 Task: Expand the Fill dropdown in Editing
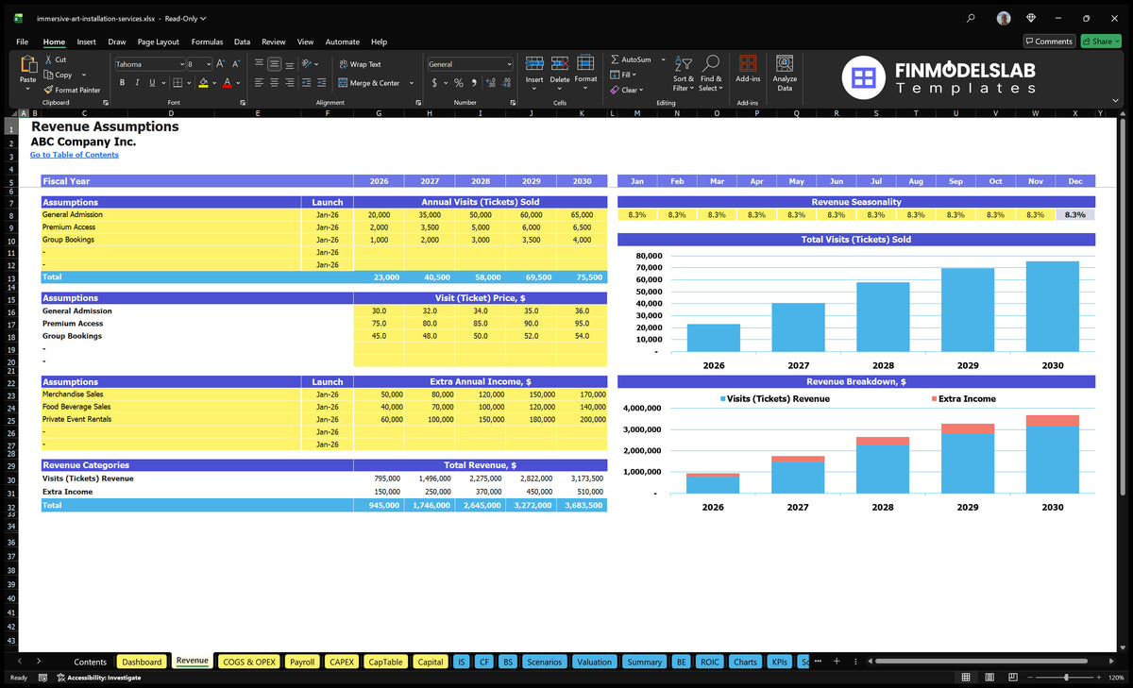pos(634,75)
